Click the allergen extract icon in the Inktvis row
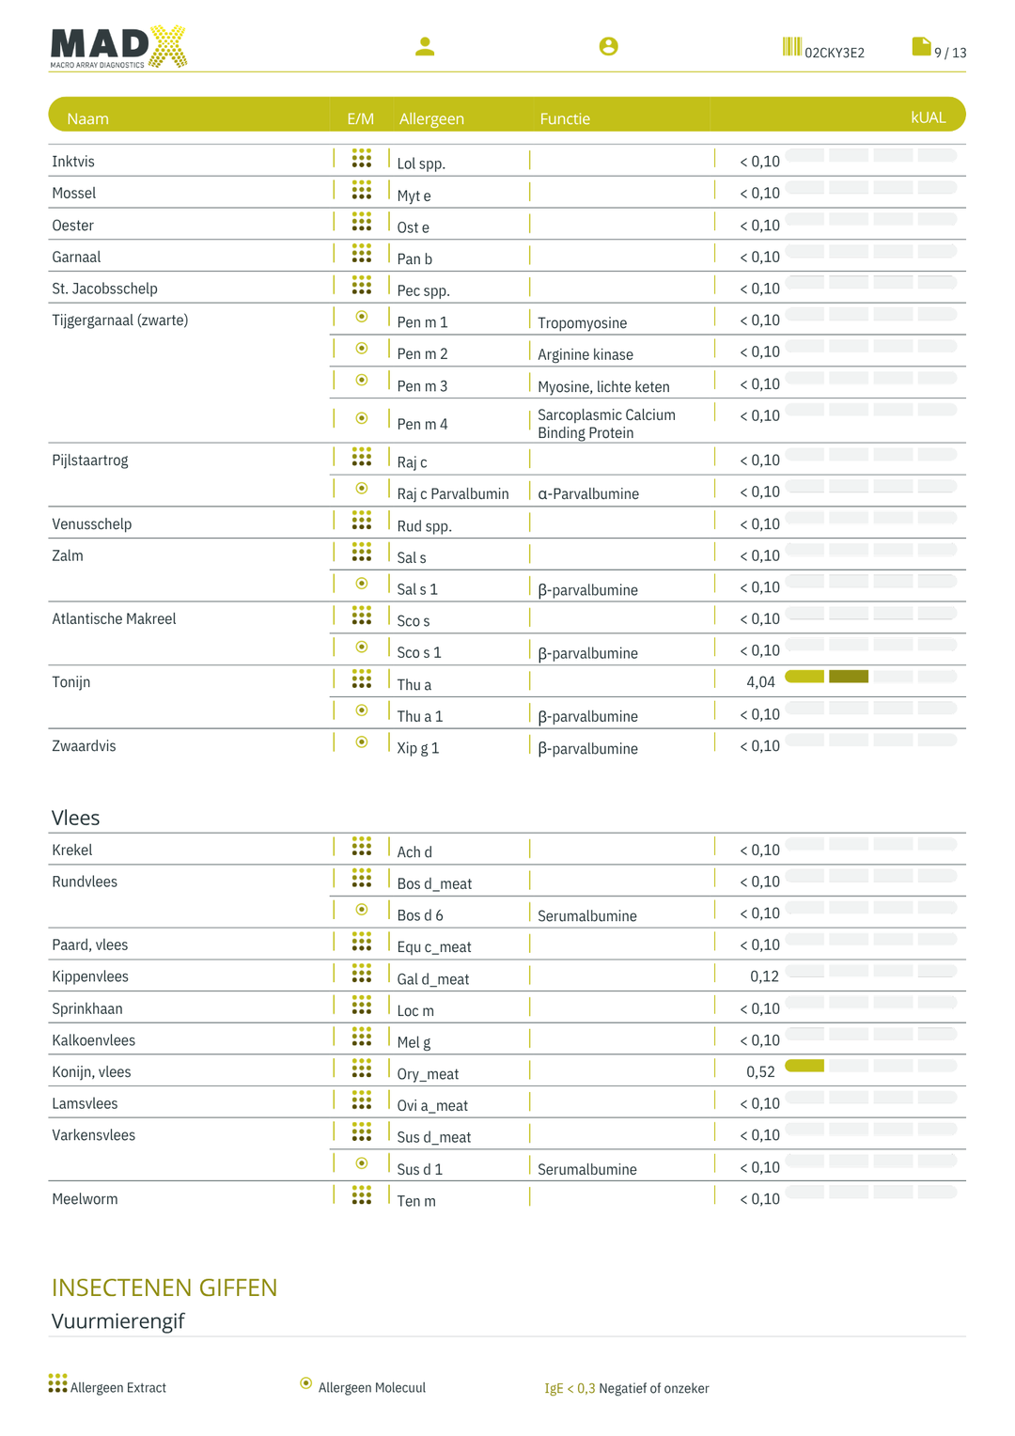The height and width of the screenshot is (1436, 1015). click(x=362, y=158)
